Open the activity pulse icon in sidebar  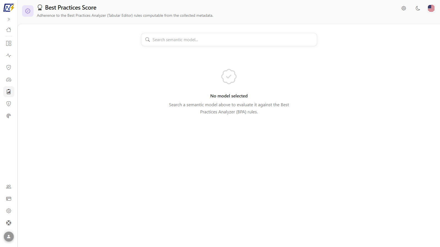[x=9, y=55]
